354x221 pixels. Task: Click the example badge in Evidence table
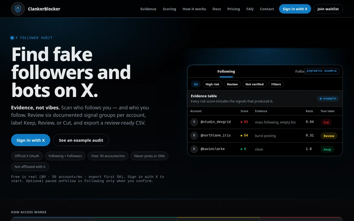point(328,99)
